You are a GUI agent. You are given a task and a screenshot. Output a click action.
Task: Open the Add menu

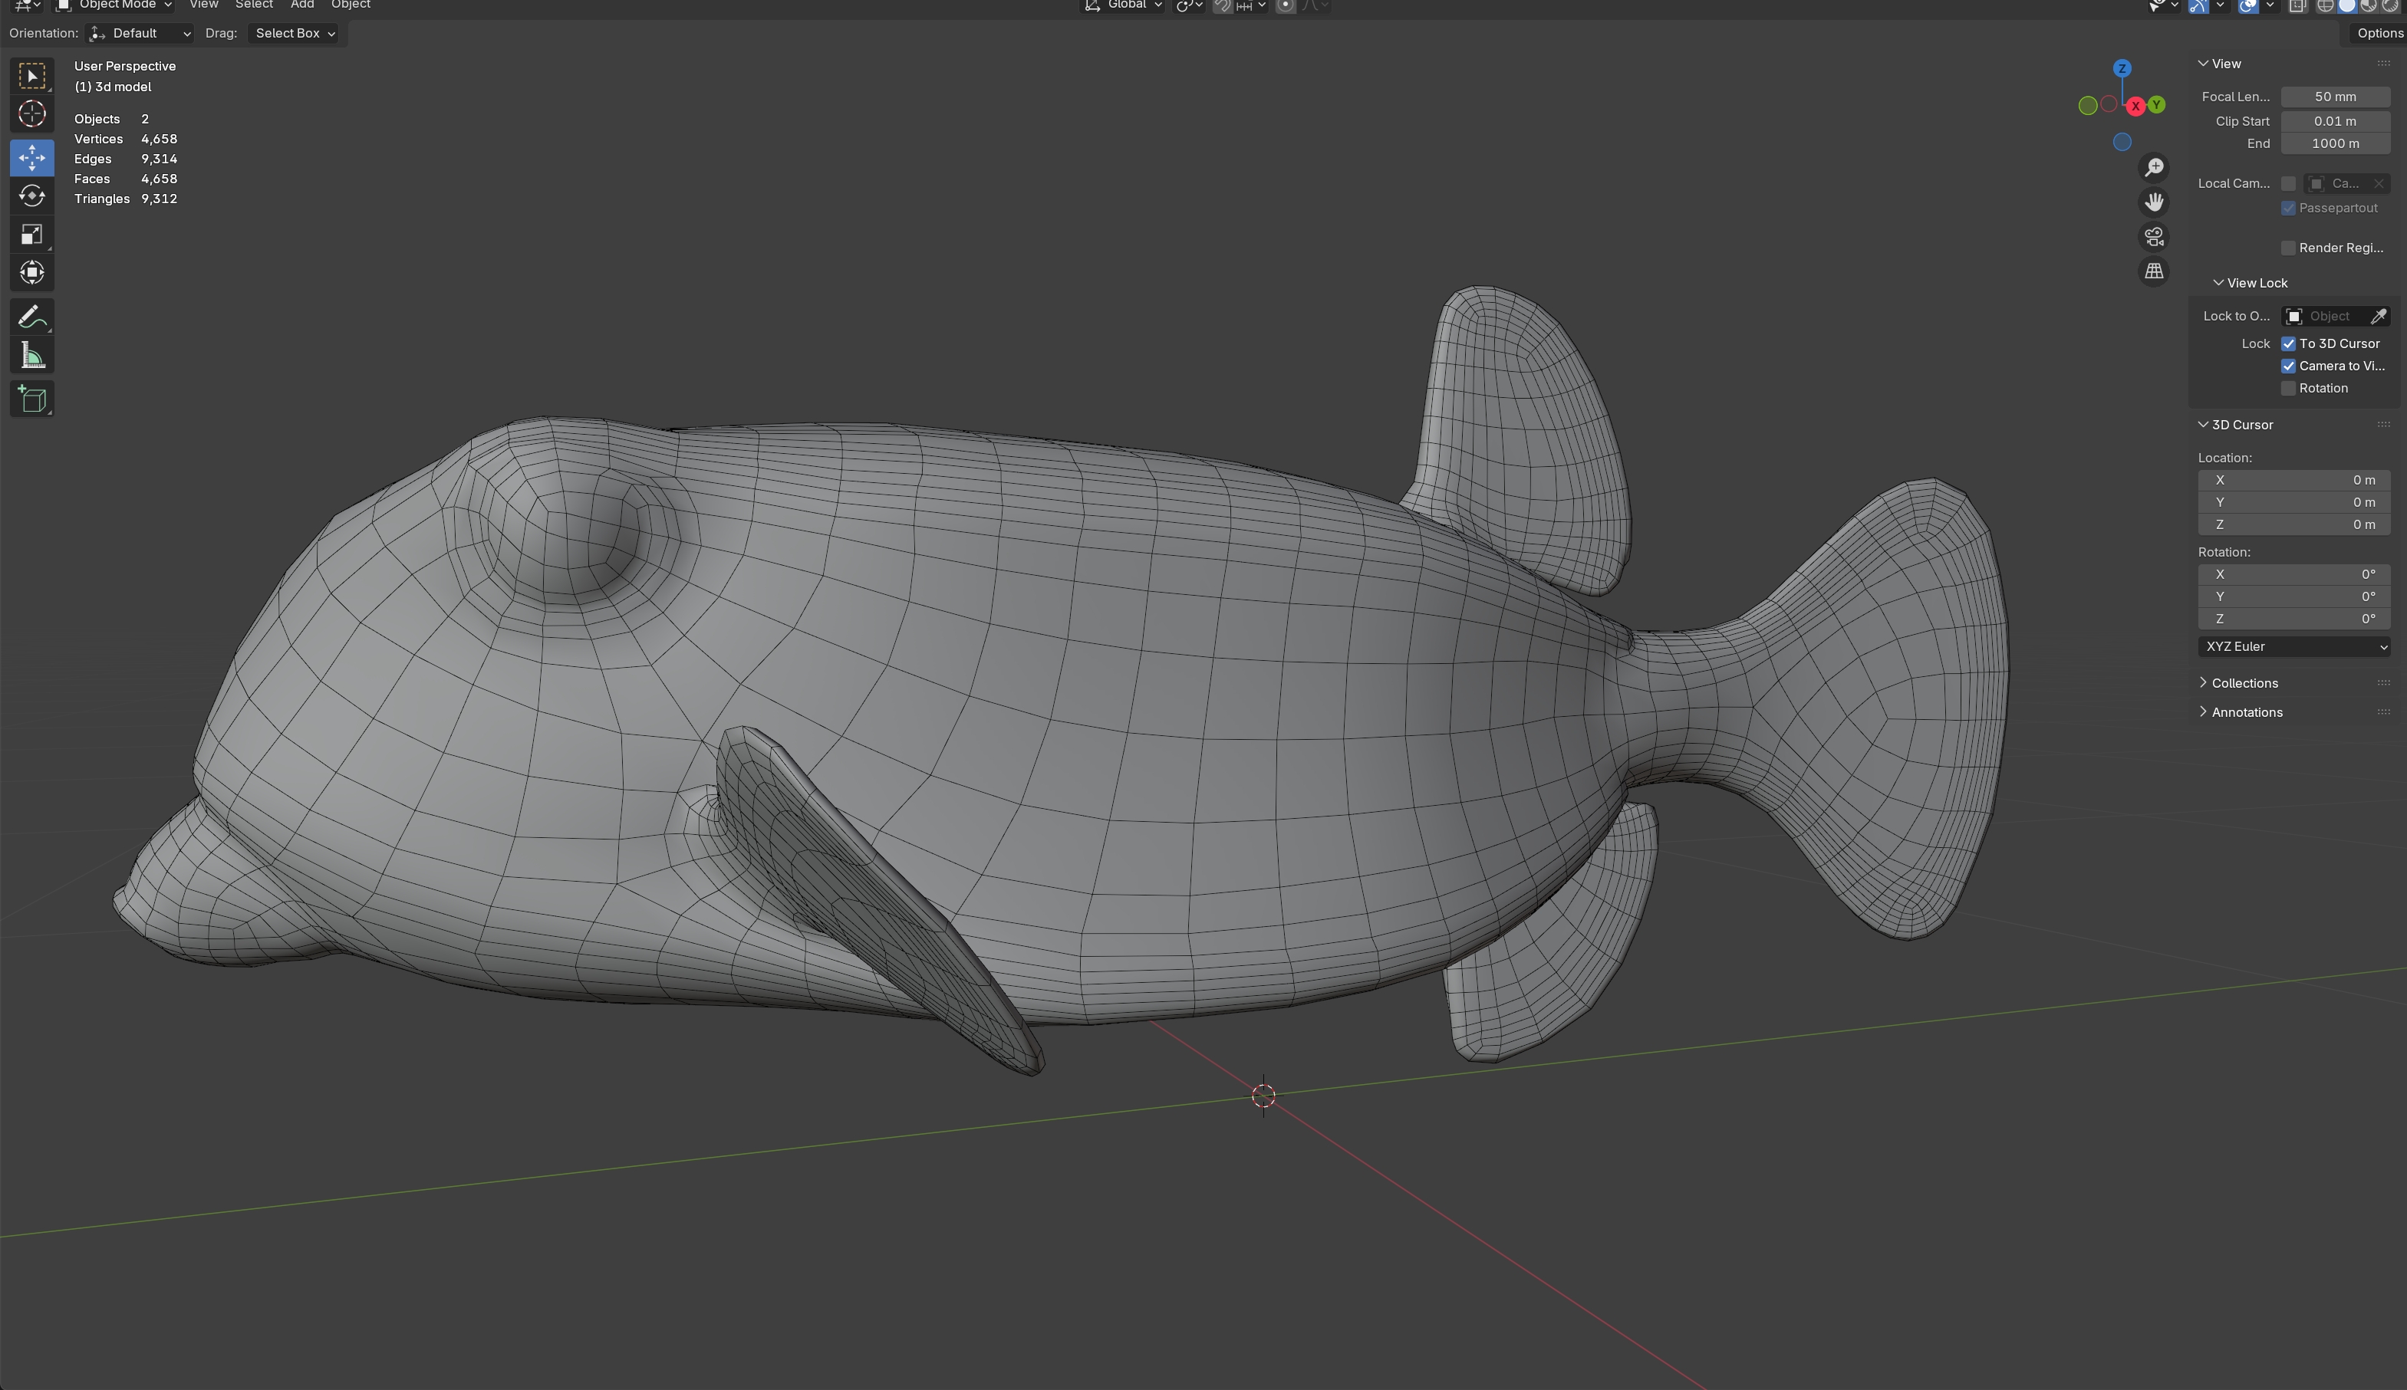pos(301,5)
